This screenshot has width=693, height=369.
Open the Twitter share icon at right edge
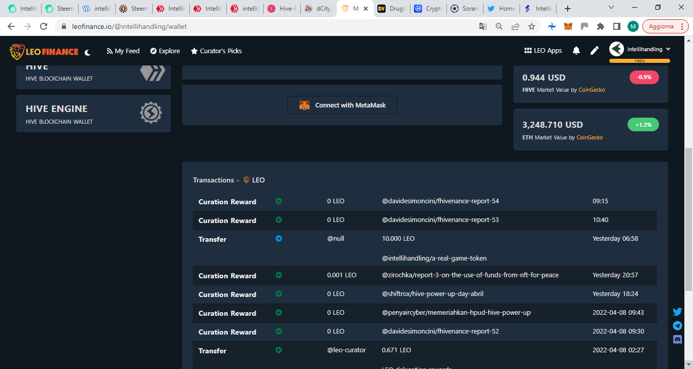coord(677,312)
